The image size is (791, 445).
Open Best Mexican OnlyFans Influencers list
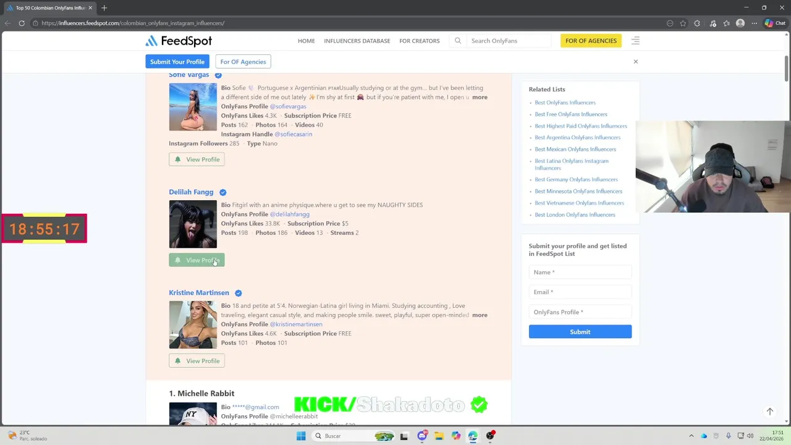575,150
